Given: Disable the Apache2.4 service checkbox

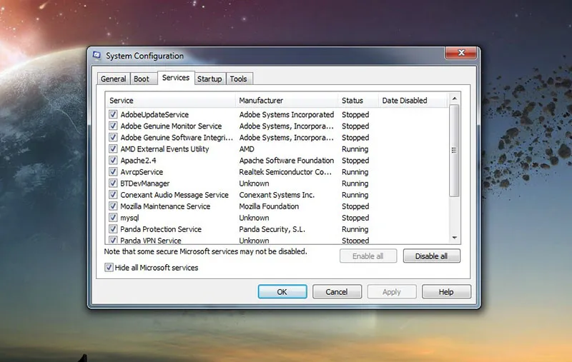Looking at the screenshot, I should pos(113,161).
